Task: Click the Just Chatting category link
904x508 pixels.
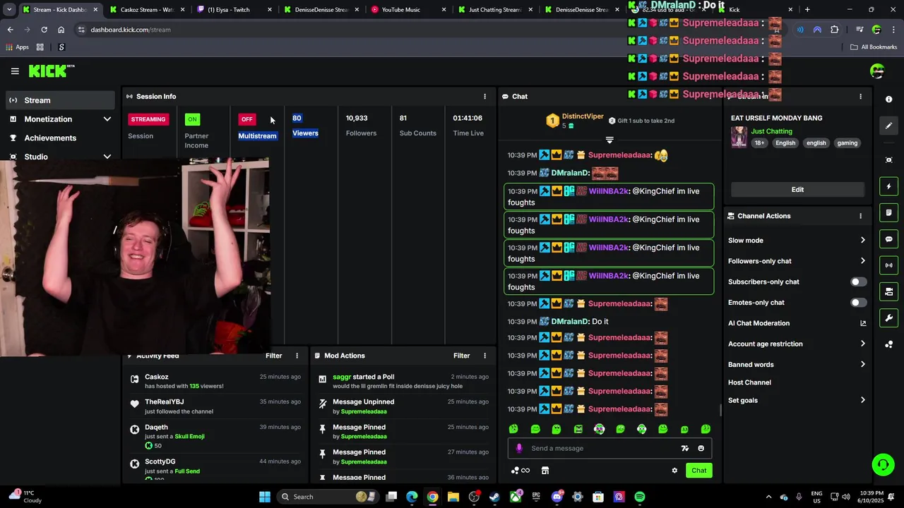Action: 771,131
